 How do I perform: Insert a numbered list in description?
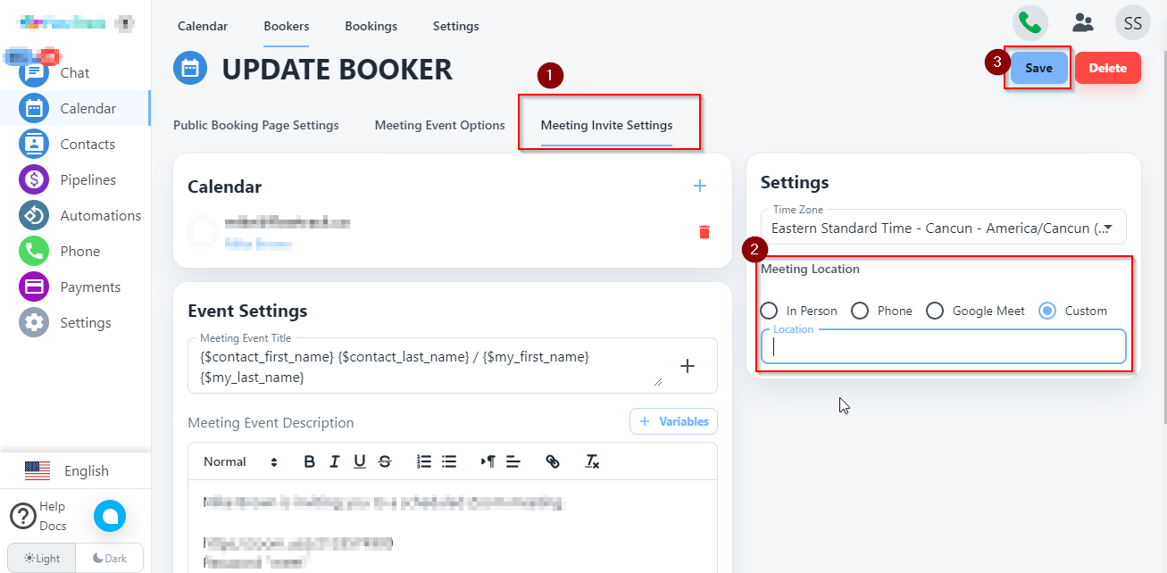(x=424, y=461)
